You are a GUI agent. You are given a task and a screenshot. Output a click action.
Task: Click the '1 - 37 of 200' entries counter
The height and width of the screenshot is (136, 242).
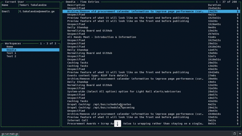coord(226,2)
